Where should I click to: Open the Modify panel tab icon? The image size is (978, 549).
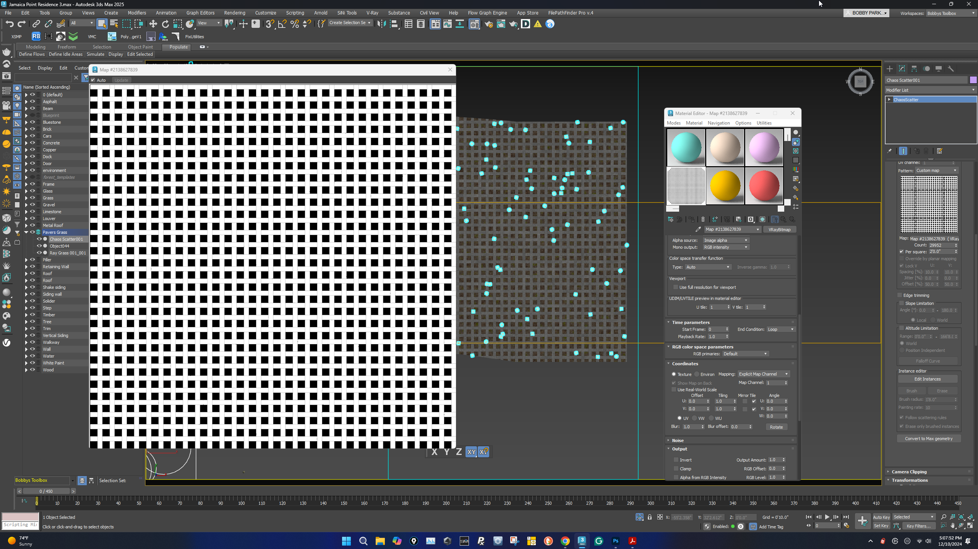902,69
